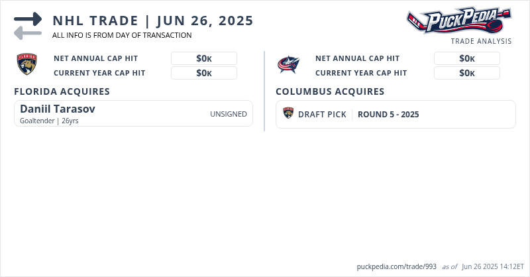Click Columbus's Net Annual Cap Hit value
The height and width of the screenshot is (277, 530).
click(x=467, y=58)
